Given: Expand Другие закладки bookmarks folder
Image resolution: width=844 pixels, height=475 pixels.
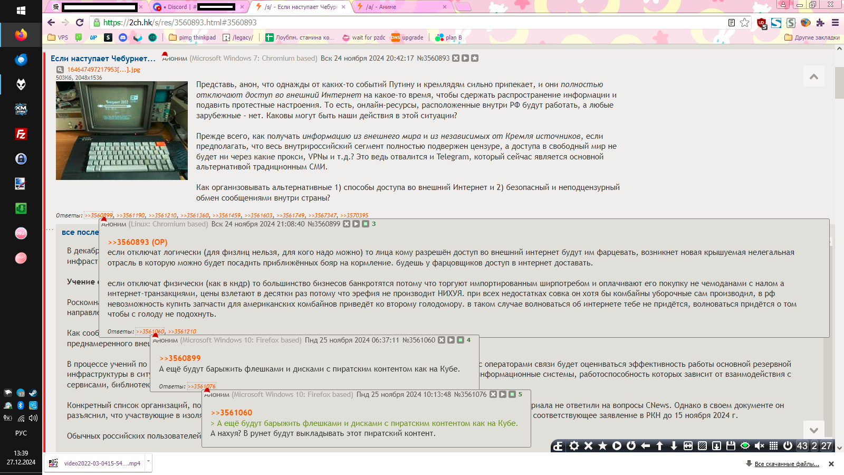Looking at the screenshot, I should pos(812,37).
